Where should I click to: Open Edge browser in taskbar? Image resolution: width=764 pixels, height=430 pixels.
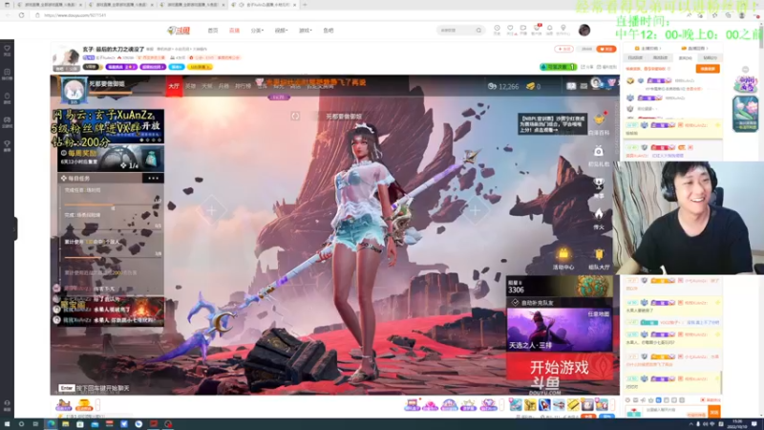tap(51, 424)
